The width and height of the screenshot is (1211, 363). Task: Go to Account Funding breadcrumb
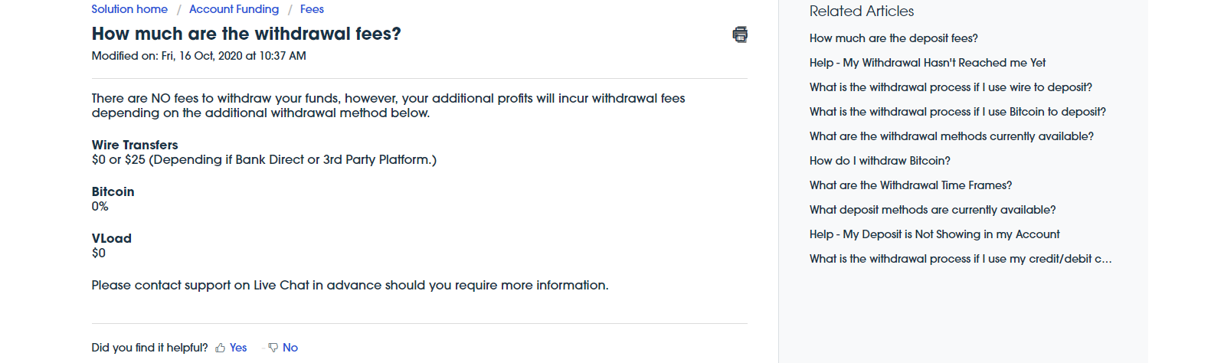click(234, 9)
